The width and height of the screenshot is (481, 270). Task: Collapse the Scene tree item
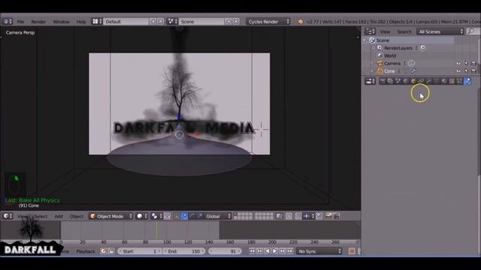(x=365, y=40)
